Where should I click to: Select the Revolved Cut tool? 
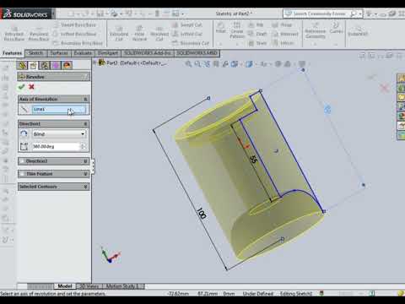(x=159, y=34)
